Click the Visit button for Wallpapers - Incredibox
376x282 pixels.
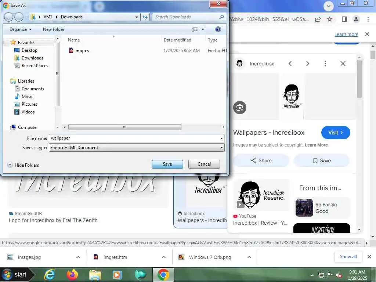click(x=336, y=133)
